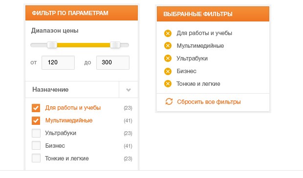303x178 pixels.
Task: Focus the minimum price field showing 120
Action: click(58, 62)
